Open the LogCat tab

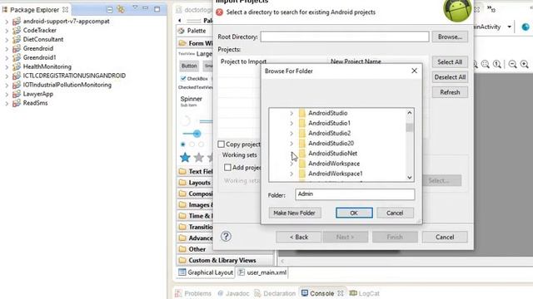click(365, 293)
